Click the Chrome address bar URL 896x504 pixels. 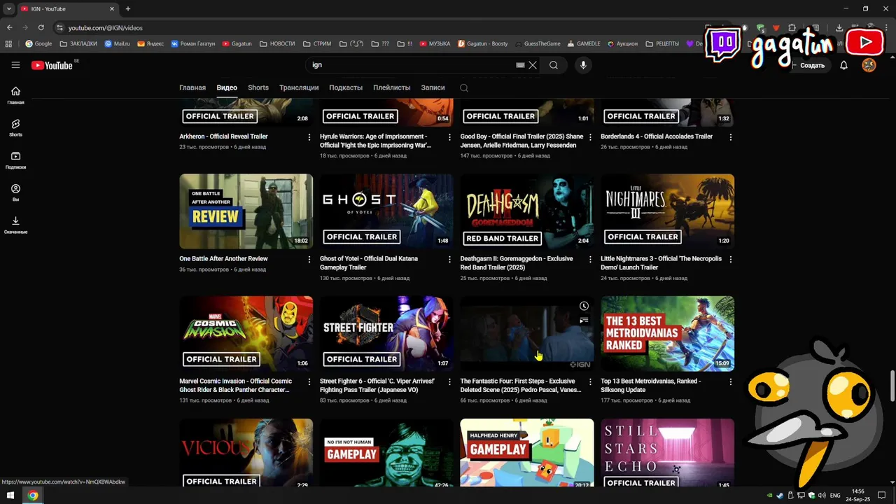[105, 27]
